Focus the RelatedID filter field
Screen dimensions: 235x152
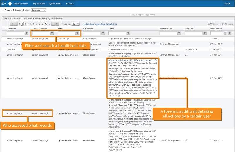(x=194, y=33)
